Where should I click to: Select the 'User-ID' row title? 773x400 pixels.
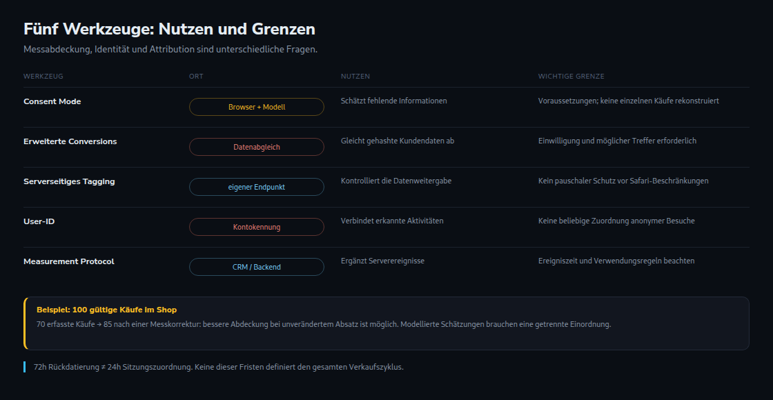pyautogui.click(x=39, y=221)
